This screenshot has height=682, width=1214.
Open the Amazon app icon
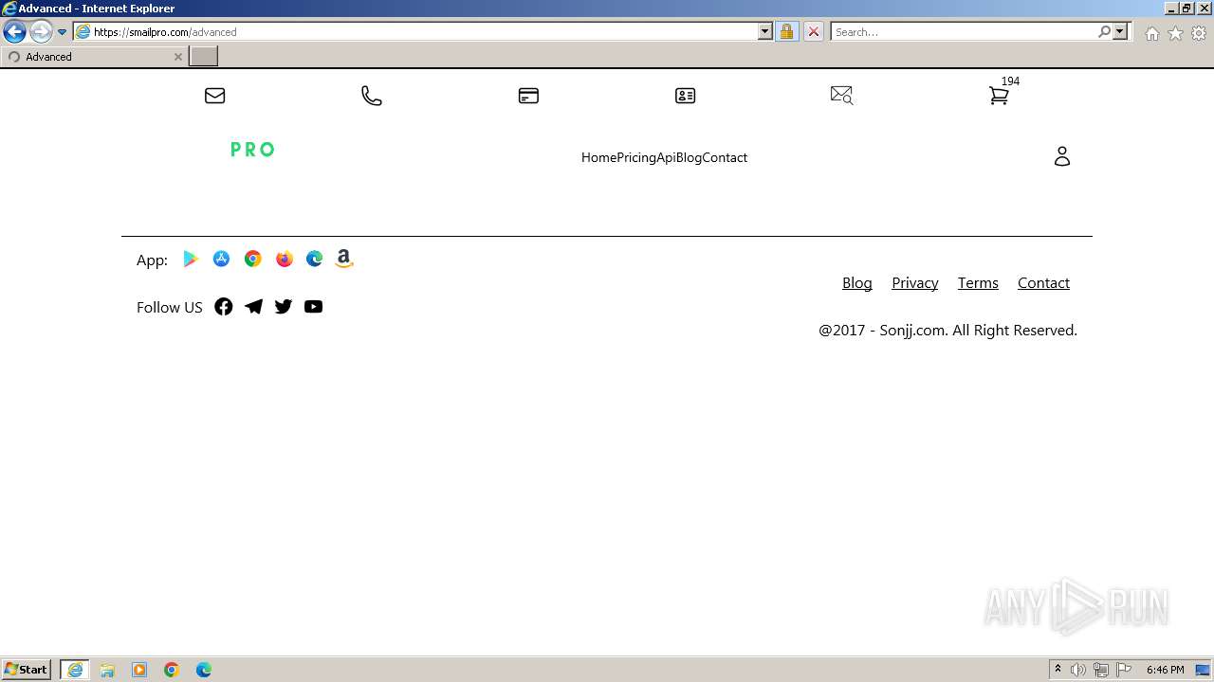point(344,259)
